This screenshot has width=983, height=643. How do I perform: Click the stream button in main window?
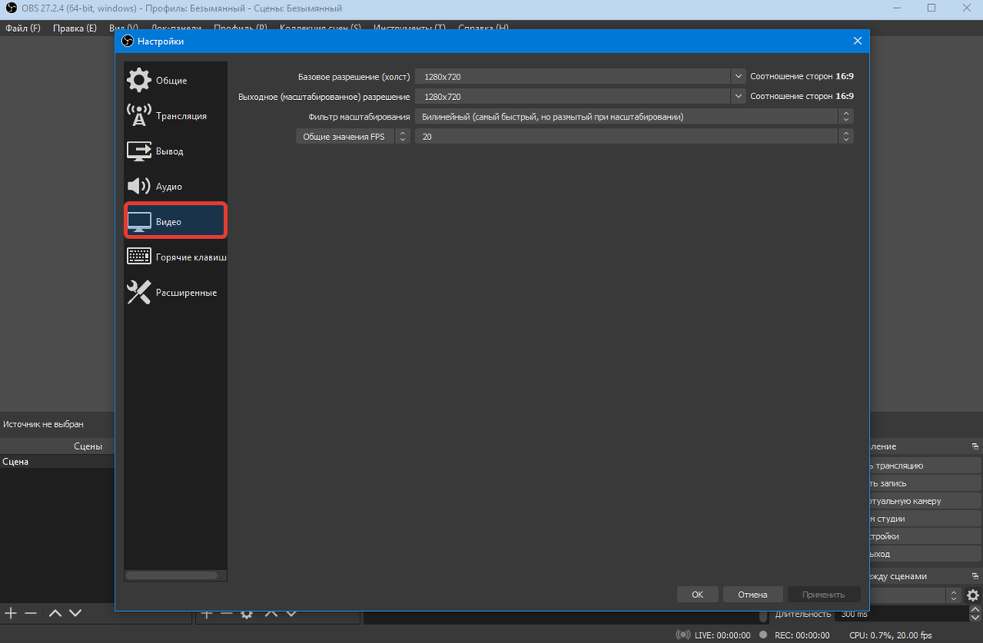point(926,465)
